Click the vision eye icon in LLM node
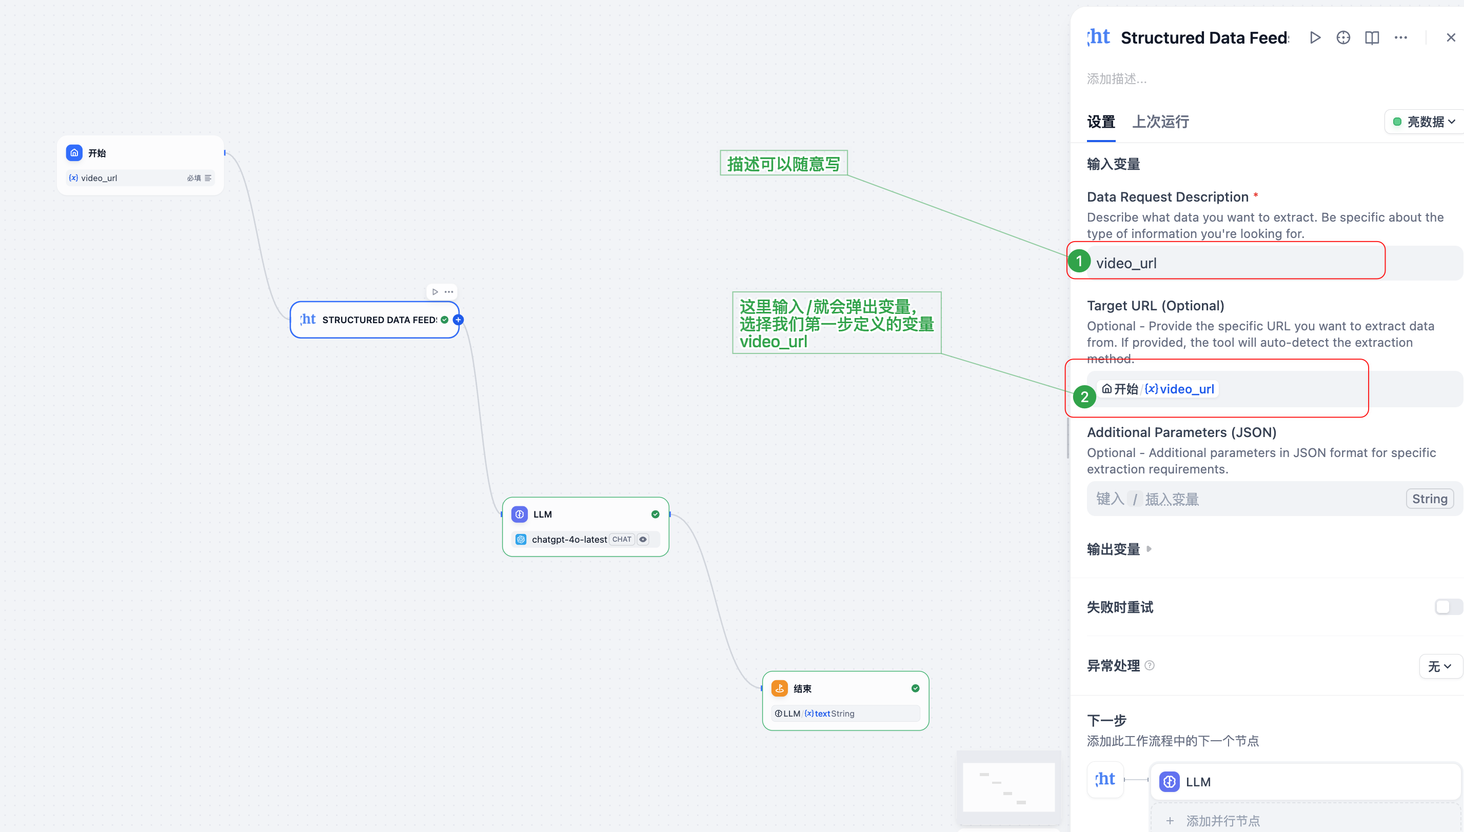The width and height of the screenshot is (1464, 832). point(643,539)
